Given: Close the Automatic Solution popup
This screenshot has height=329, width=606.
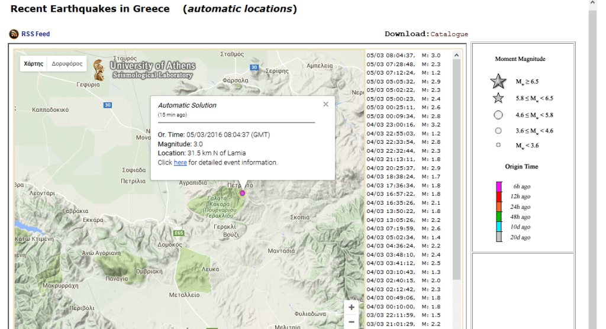Looking at the screenshot, I should pyautogui.click(x=326, y=104).
